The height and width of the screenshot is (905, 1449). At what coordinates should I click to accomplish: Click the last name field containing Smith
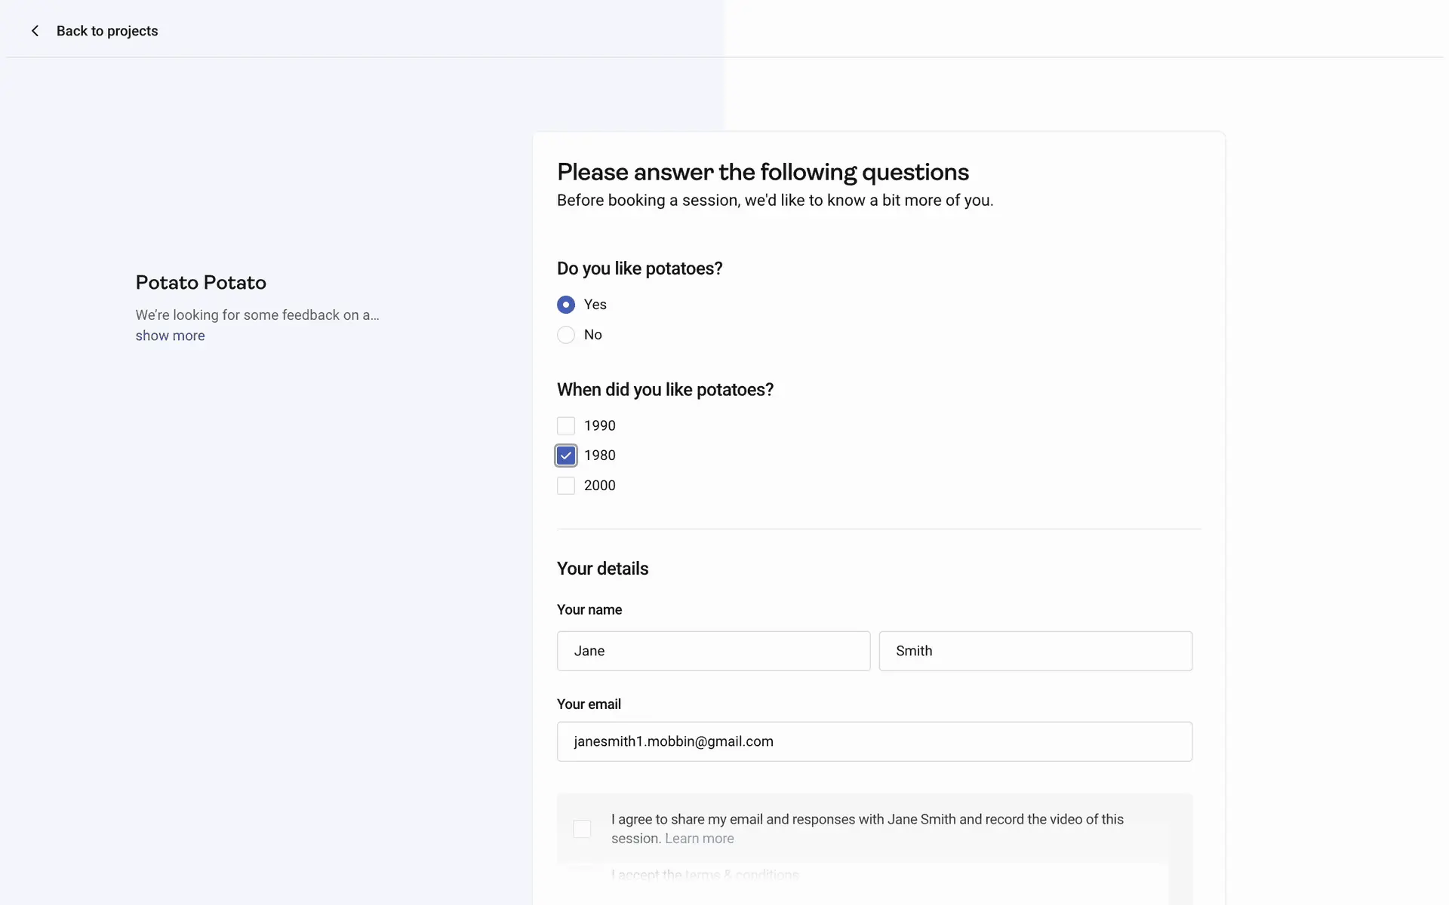pyautogui.click(x=1035, y=651)
